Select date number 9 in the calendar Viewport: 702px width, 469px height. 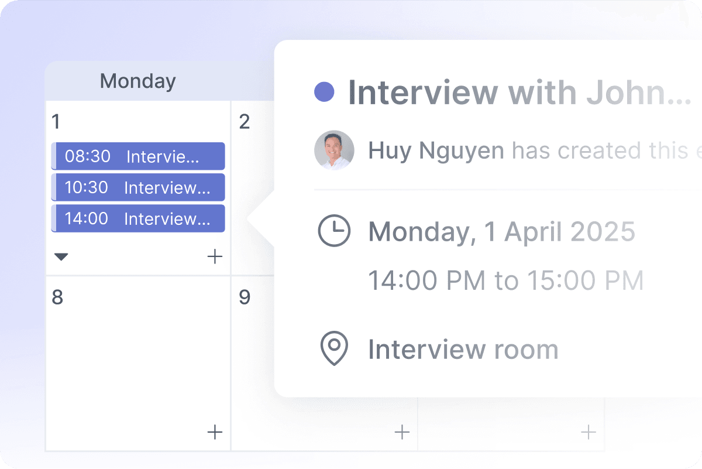(x=245, y=297)
